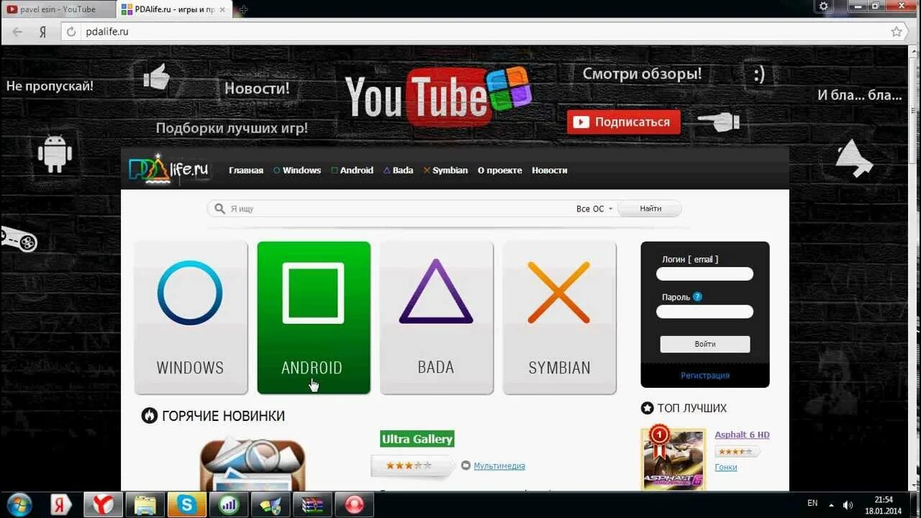The width and height of the screenshot is (921, 518).
Task: Reload the page with refresh icon
Action: 71,32
